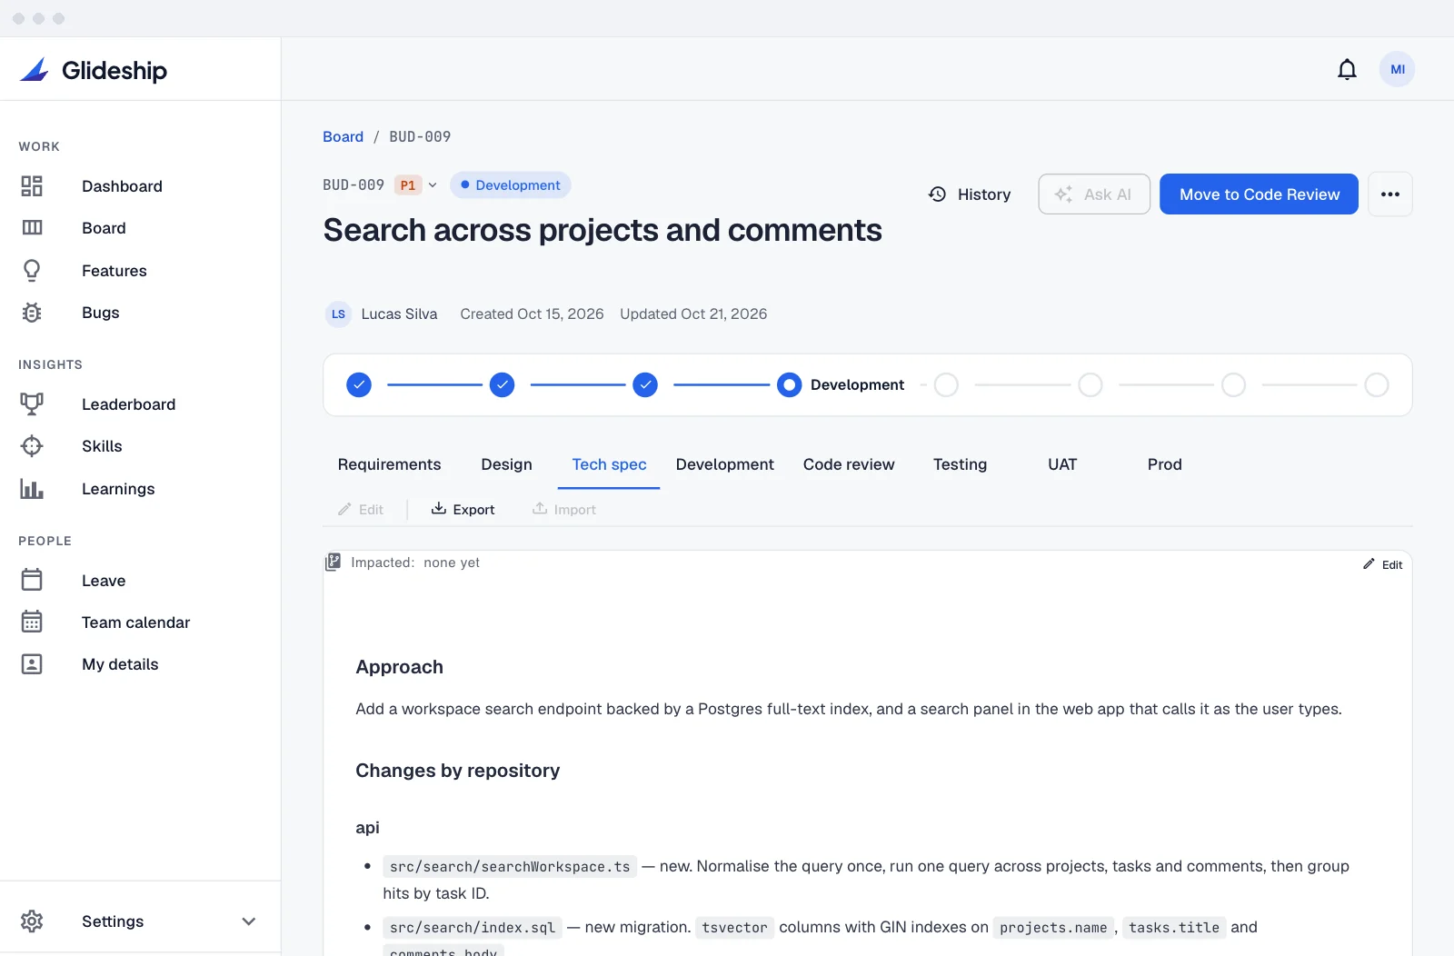Click the Glideship logo

94,70
